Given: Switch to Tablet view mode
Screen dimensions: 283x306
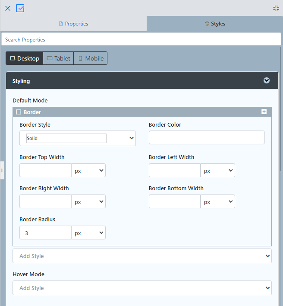Looking at the screenshot, I should [x=58, y=58].
